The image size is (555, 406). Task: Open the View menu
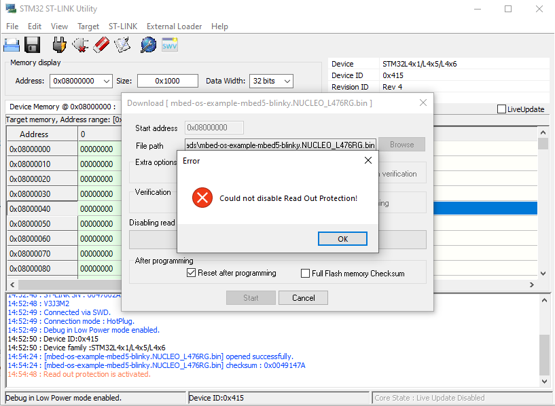[x=59, y=26]
